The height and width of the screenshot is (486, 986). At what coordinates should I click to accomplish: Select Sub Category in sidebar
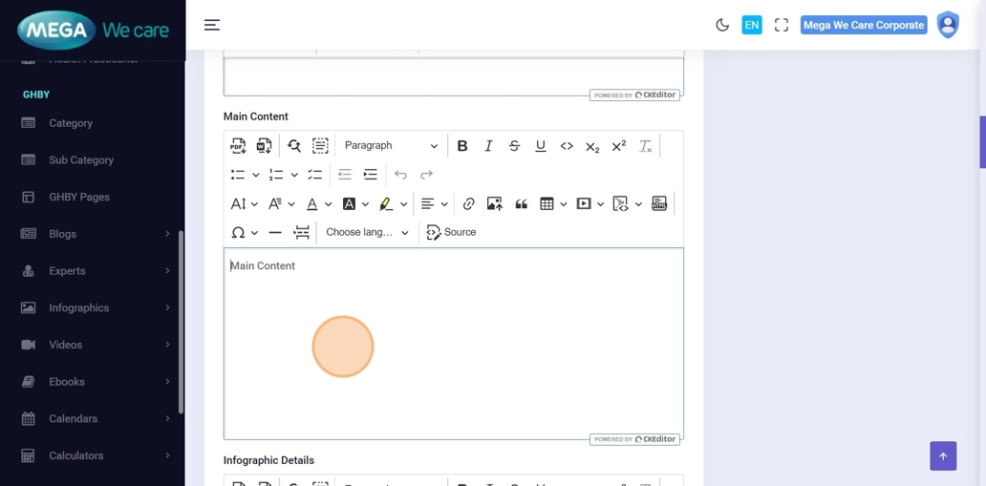click(x=81, y=160)
